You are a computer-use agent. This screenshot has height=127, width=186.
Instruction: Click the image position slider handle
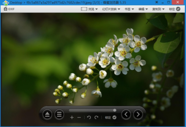coord(115,110)
